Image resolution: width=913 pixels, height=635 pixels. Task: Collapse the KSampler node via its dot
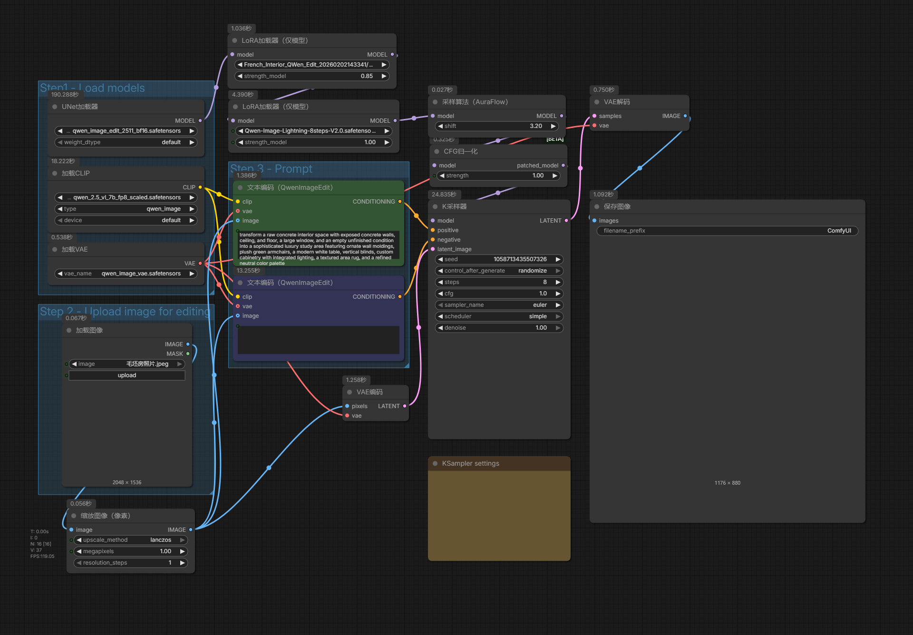(x=435, y=206)
